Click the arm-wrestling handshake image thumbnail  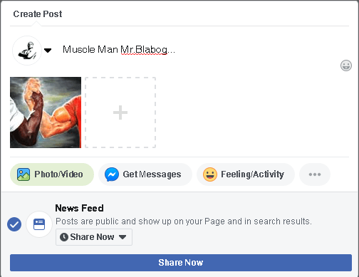tap(46, 113)
